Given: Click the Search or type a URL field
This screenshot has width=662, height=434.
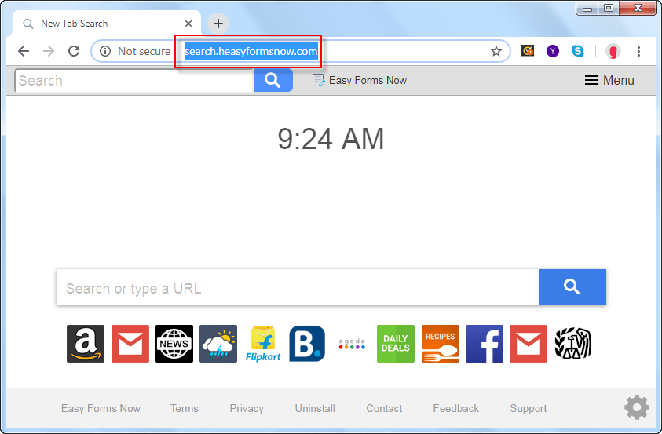Looking at the screenshot, I should [298, 287].
